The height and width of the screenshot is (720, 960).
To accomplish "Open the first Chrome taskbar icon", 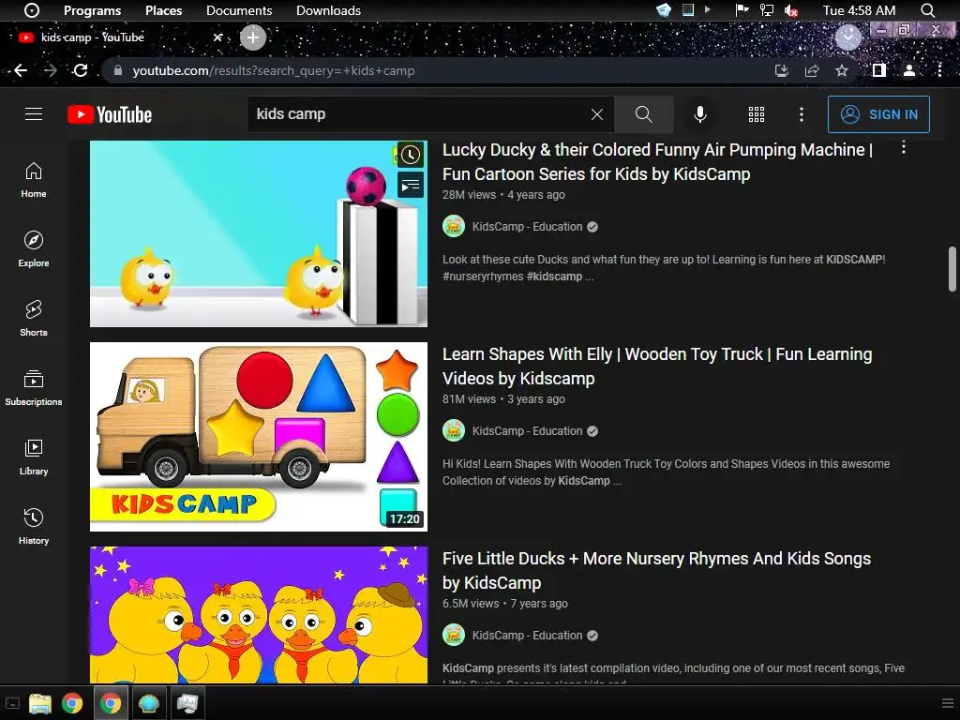I will pyautogui.click(x=72, y=703).
